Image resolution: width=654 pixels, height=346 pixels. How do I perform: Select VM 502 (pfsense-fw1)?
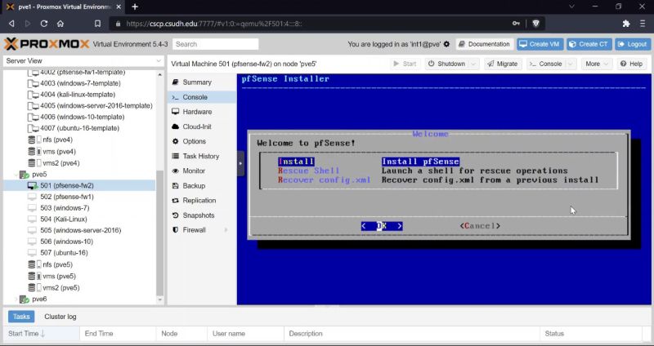[x=67, y=197]
